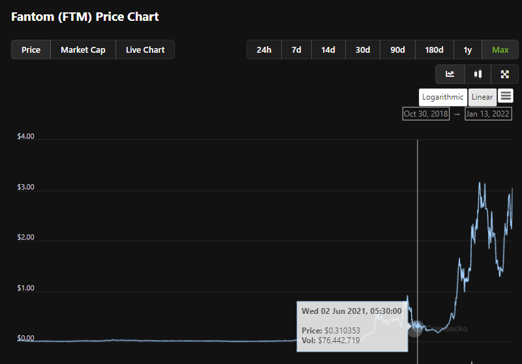Select the Price tab

coord(31,50)
